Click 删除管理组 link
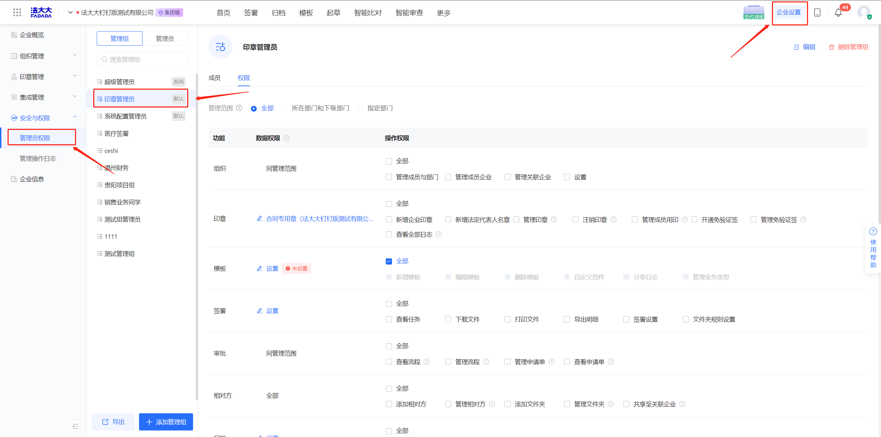The width and height of the screenshot is (881, 437). pyautogui.click(x=848, y=47)
